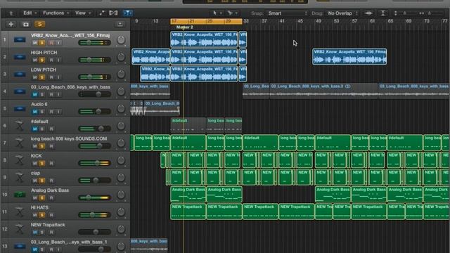Toggle the Show Automation button
The image size is (450, 253).
point(102,13)
